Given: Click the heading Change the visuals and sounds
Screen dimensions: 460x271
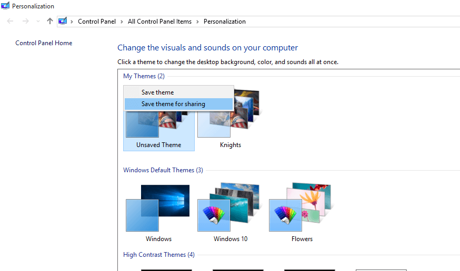Looking at the screenshot, I should [207, 48].
